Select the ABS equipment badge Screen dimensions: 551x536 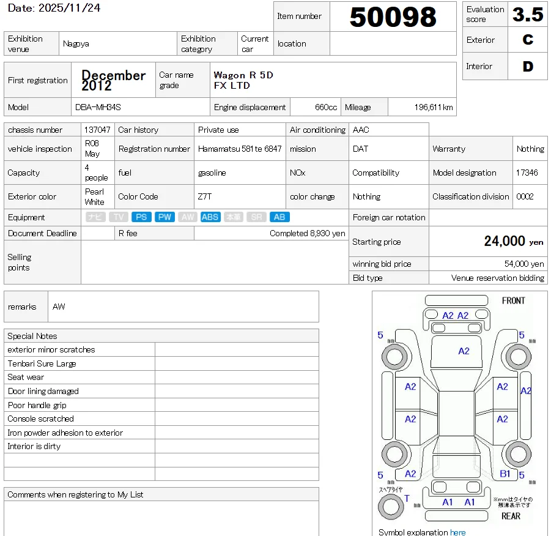coord(210,217)
